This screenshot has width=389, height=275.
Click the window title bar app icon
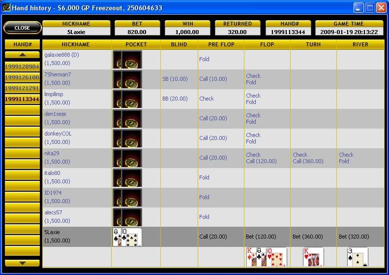pos(6,8)
